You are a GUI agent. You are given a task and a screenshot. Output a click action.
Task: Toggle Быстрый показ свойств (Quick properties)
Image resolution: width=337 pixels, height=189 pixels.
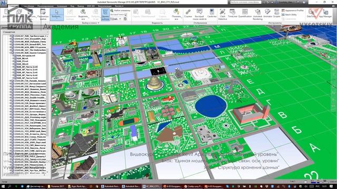tap(199, 14)
